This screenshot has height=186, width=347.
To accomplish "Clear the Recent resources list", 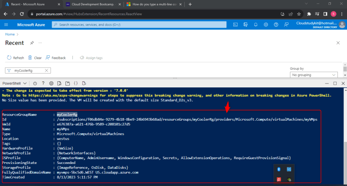I will click(35, 58).
